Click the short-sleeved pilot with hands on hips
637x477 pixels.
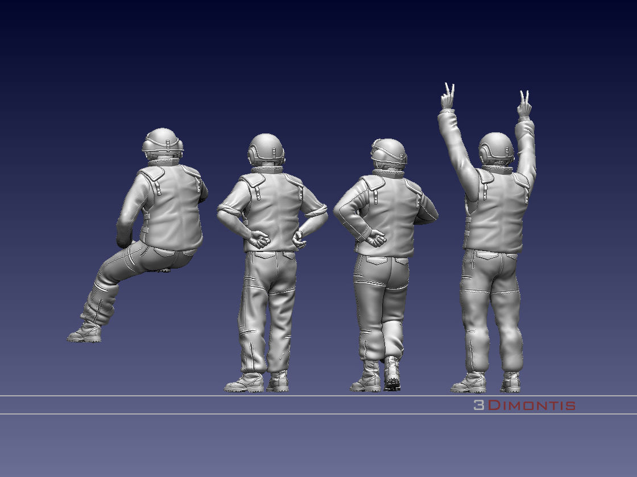point(272,263)
